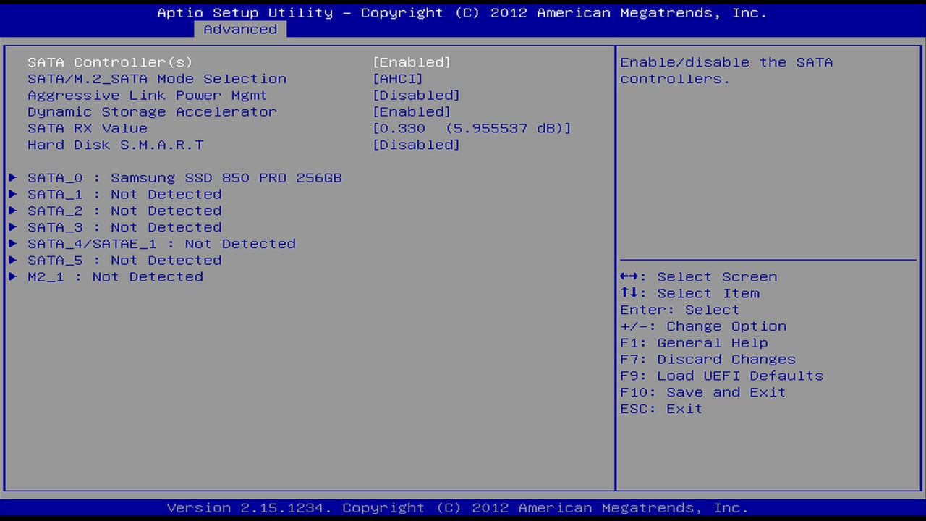This screenshot has width=926, height=521.
Task: Change SATA Controller(s) [Enabled] value
Action: coord(412,62)
